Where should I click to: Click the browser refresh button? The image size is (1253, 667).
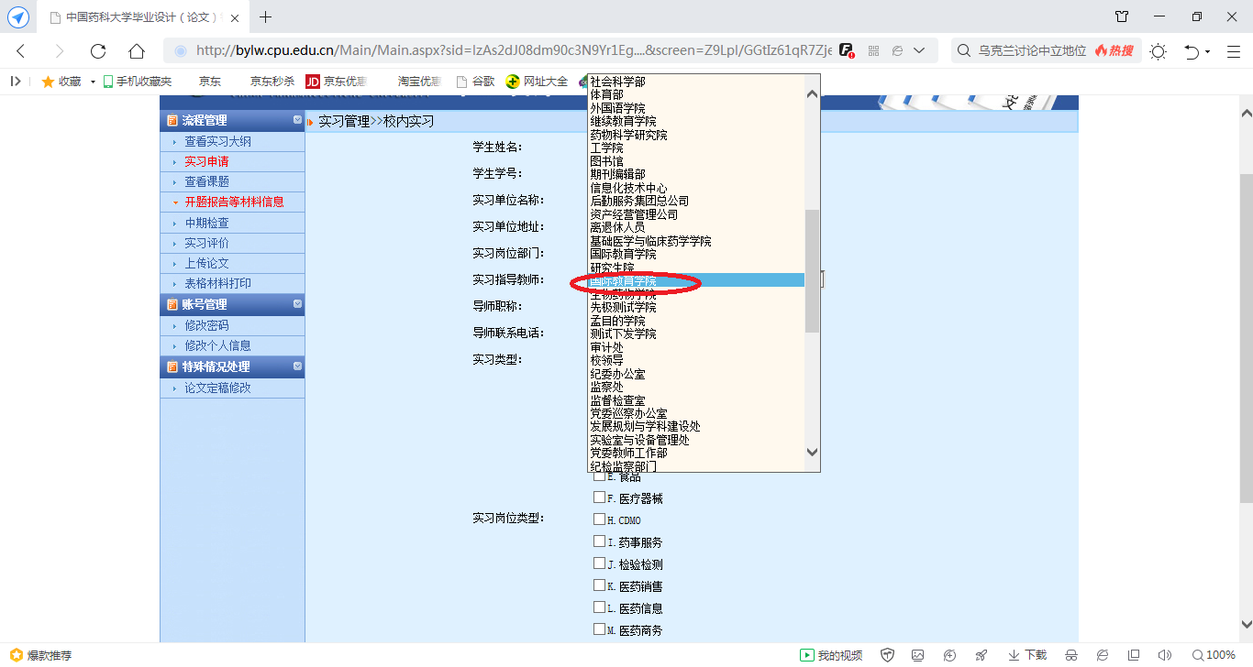(98, 51)
